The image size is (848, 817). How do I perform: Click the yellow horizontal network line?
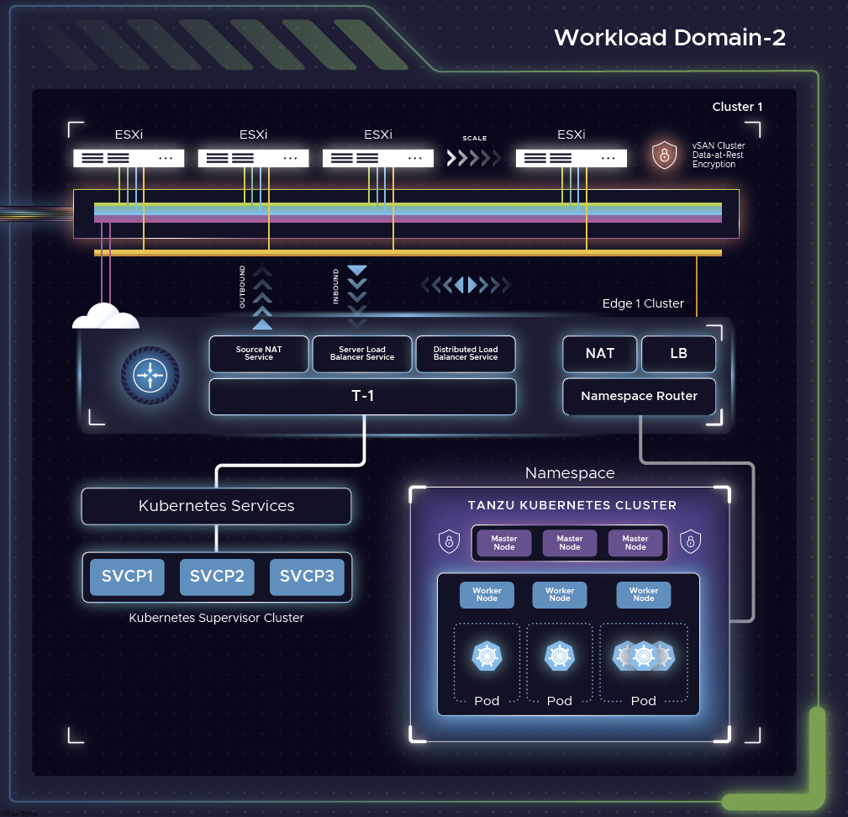(408, 253)
